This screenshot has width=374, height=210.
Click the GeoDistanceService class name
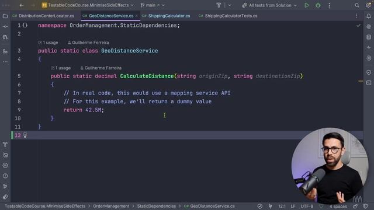point(130,51)
